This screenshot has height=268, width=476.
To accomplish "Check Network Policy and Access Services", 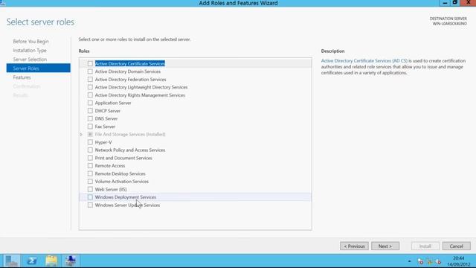I will pyautogui.click(x=90, y=150).
